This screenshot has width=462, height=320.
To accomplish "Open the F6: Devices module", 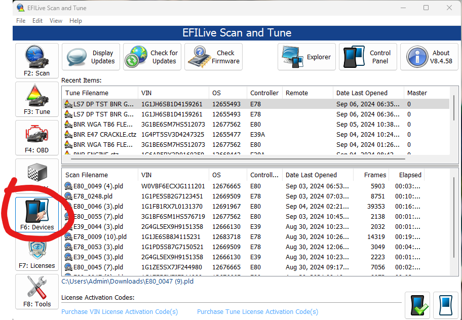I will coord(37,215).
